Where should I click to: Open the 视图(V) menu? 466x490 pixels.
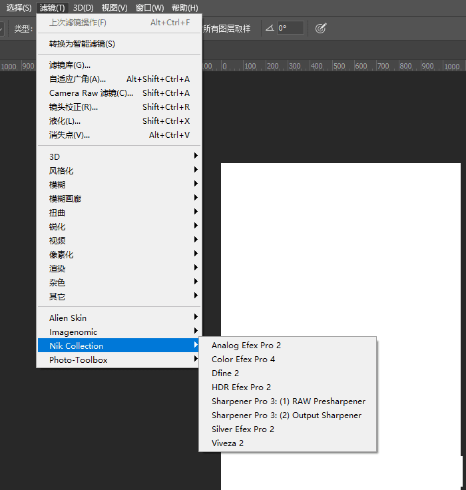coord(115,7)
